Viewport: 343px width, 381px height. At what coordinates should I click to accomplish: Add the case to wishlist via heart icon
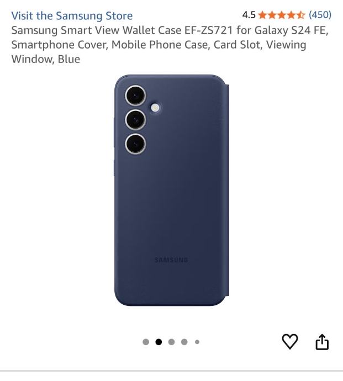(290, 341)
